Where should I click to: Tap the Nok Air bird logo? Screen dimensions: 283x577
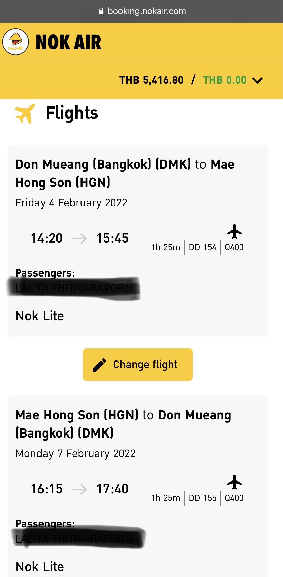16,42
